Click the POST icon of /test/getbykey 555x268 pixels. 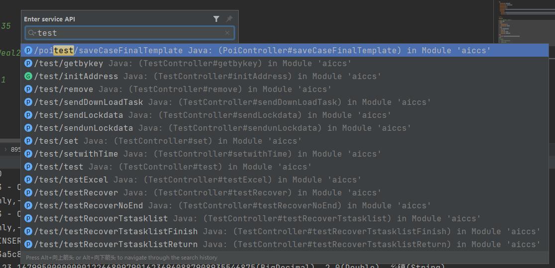[x=28, y=63]
